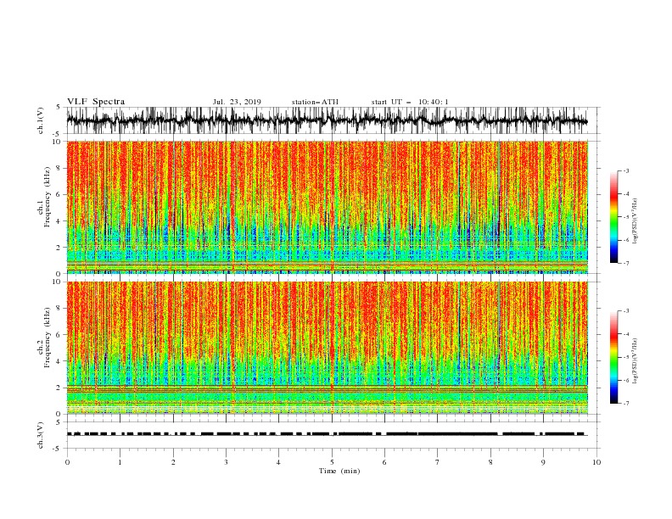Click the ch.1 PSD color scale bar

613,217
